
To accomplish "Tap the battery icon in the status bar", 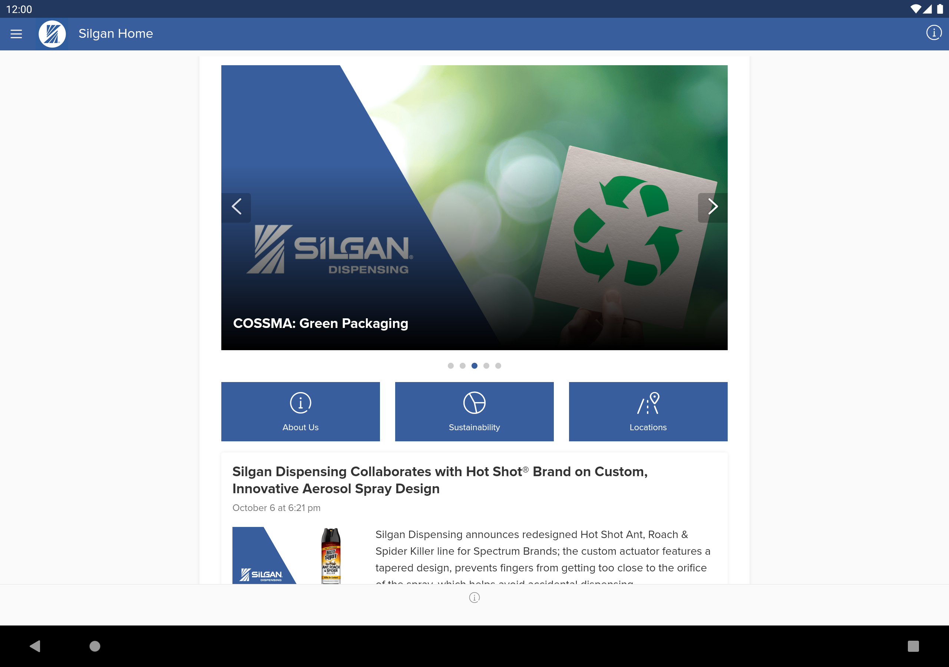I will click(939, 9).
